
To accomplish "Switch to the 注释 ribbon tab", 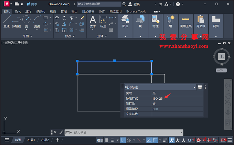I will [28, 11].
